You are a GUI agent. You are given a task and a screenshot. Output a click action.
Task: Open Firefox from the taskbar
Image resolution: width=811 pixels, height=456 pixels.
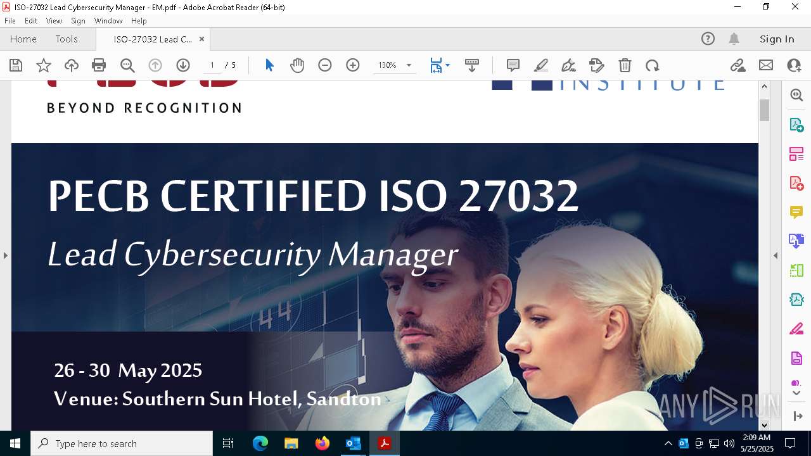[322, 443]
